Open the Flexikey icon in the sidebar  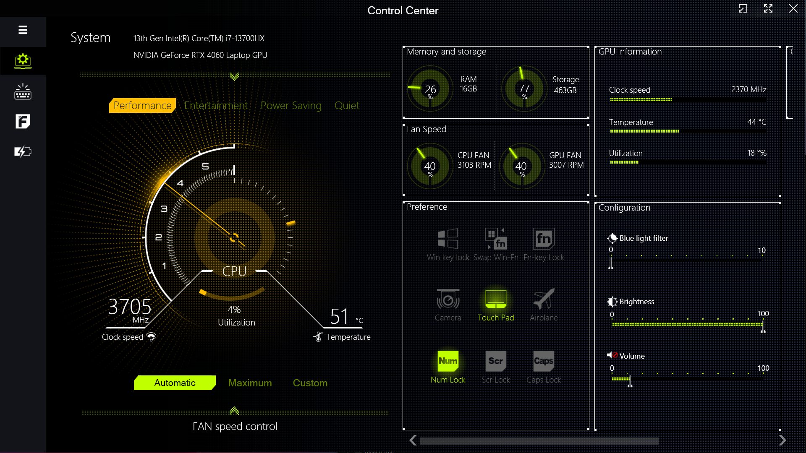click(23, 122)
